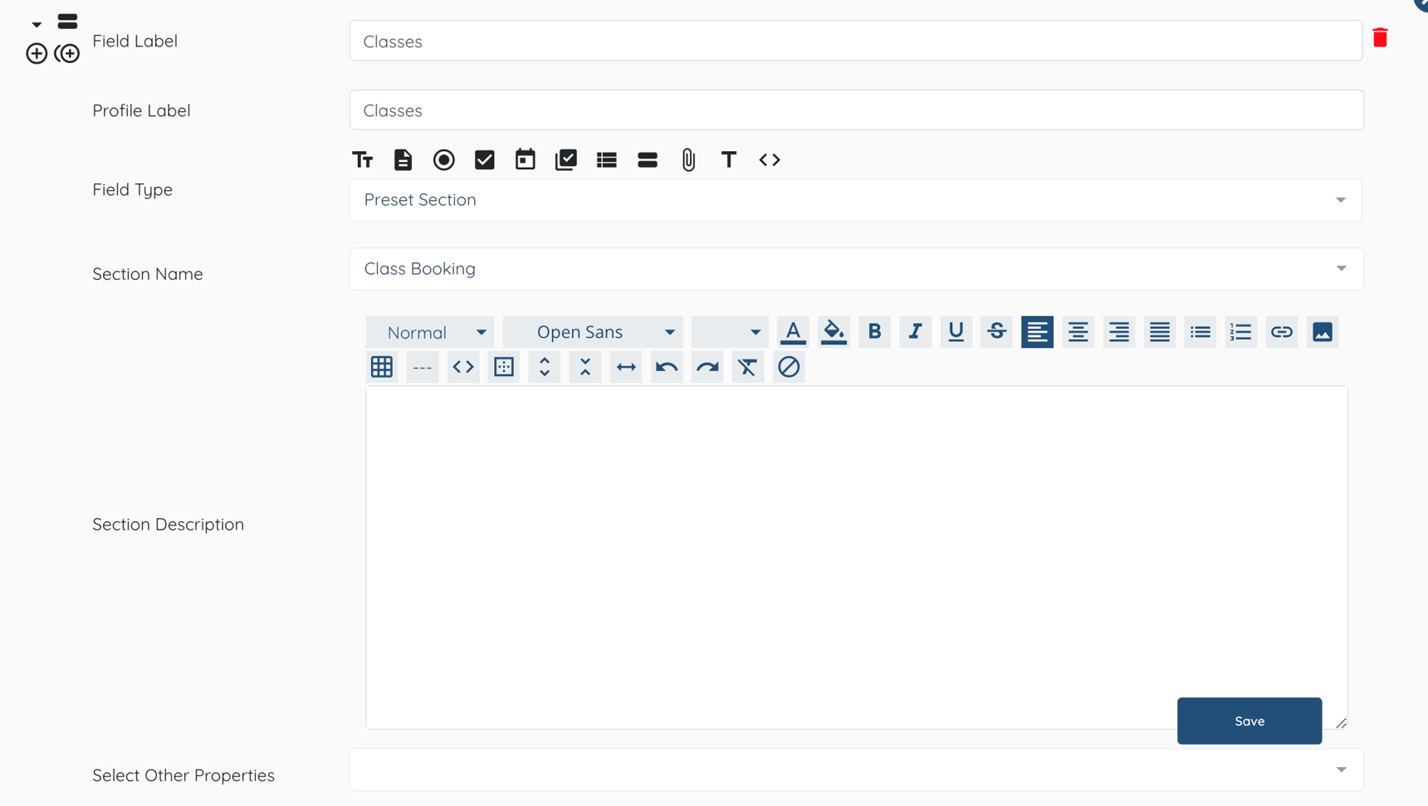The height and width of the screenshot is (806, 1428).
Task: Click the insert link icon
Action: coord(1281,332)
